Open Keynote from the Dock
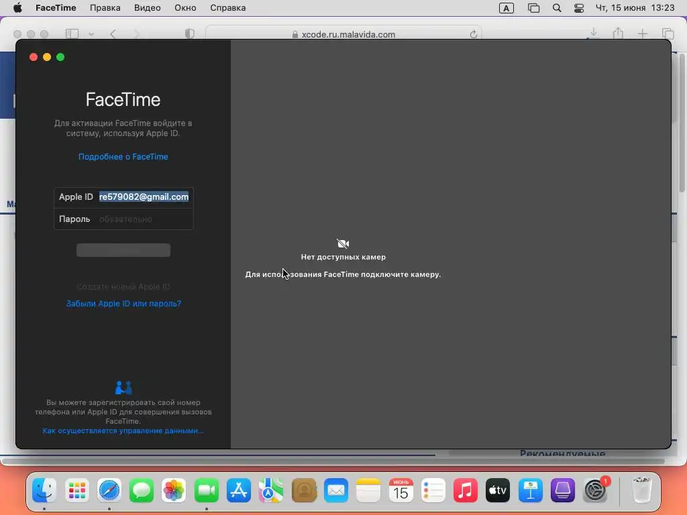This screenshot has width=687, height=515. click(530, 490)
